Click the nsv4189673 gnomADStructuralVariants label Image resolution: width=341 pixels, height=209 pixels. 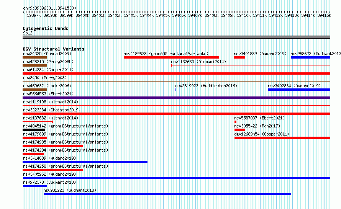pos(166,54)
